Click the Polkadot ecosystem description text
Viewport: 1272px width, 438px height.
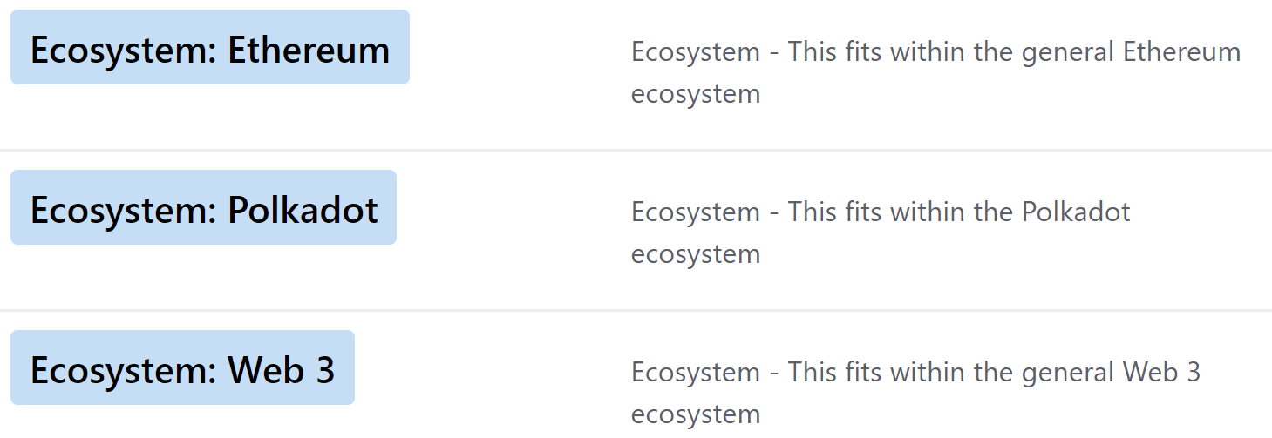click(881, 232)
